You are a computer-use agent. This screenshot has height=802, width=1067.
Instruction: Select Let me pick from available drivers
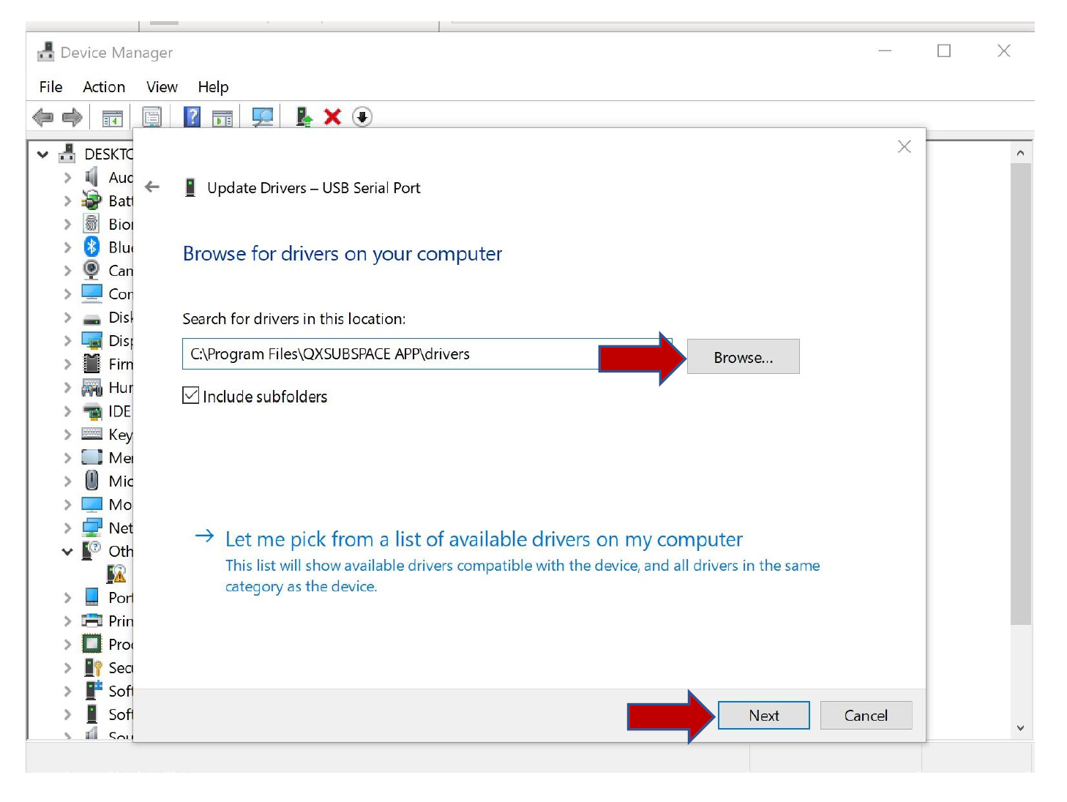tap(483, 539)
